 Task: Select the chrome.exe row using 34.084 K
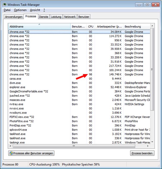(79, 32)
